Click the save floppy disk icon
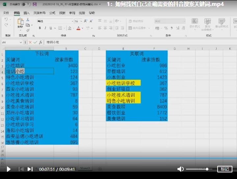The height and width of the screenshot is (179, 237). [35, 4]
